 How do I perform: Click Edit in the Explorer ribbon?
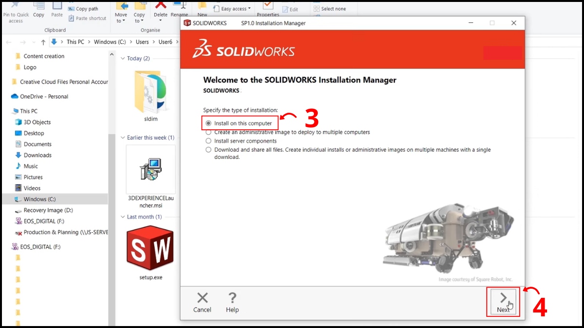[x=290, y=9]
